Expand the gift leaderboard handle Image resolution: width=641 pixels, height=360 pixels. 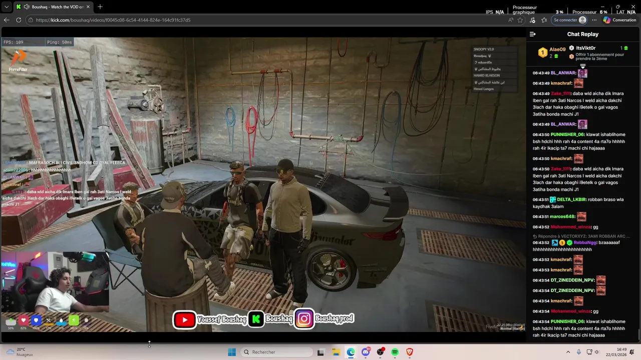[582, 66]
